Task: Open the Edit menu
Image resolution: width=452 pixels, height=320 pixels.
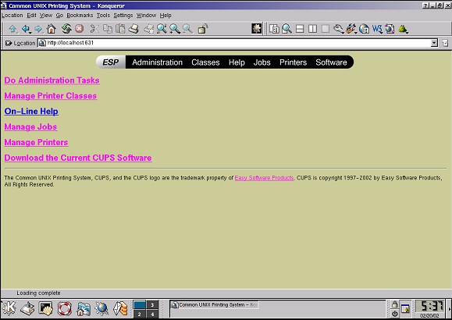Action: 31,16
